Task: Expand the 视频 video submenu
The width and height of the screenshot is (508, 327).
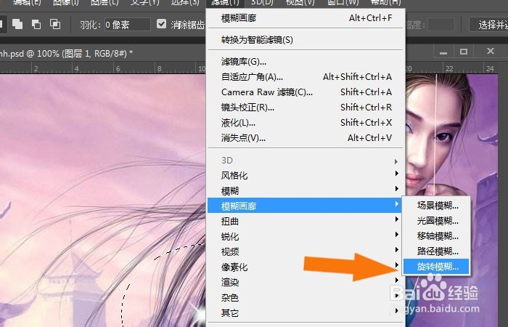Action: pos(306,251)
